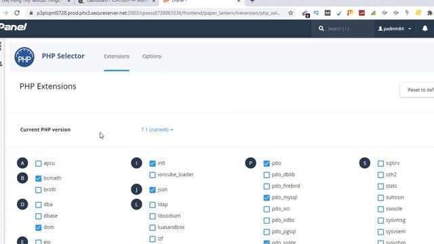Click the letter S group badge

coord(365,163)
